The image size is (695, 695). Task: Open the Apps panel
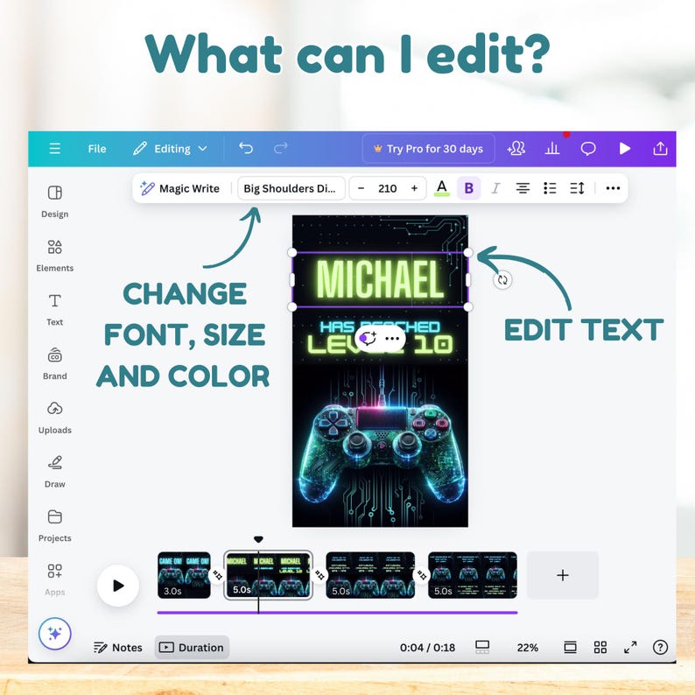[x=54, y=580]
